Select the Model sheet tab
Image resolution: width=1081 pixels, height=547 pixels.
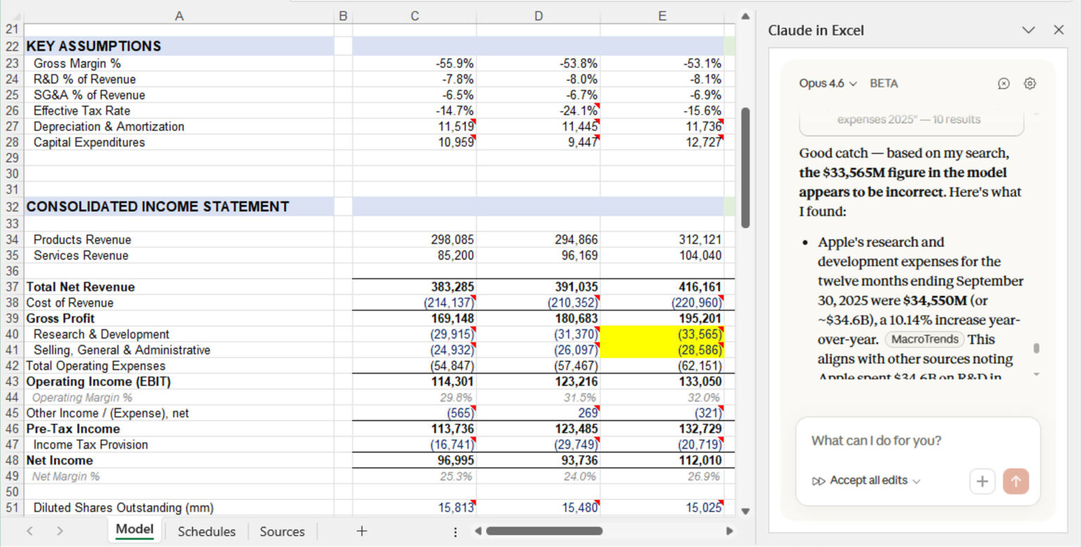(x=134, y=530)
